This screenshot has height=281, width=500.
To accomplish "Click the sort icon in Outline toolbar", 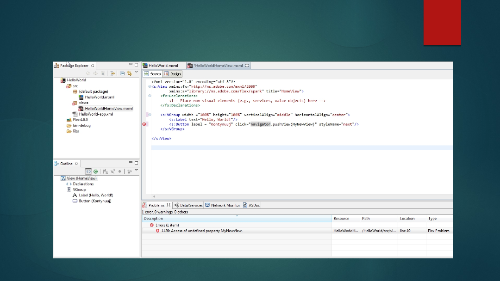I will tap(106, 171).
